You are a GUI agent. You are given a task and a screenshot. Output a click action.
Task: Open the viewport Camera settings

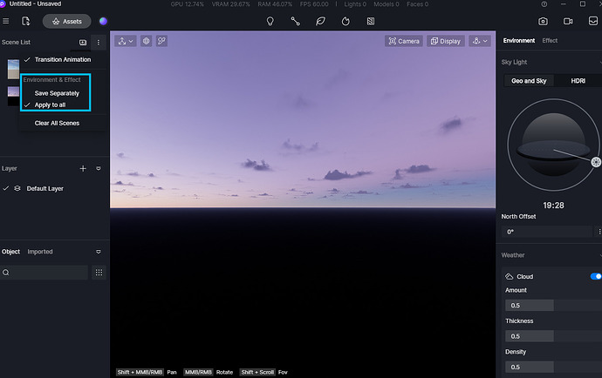pos(404,41)
